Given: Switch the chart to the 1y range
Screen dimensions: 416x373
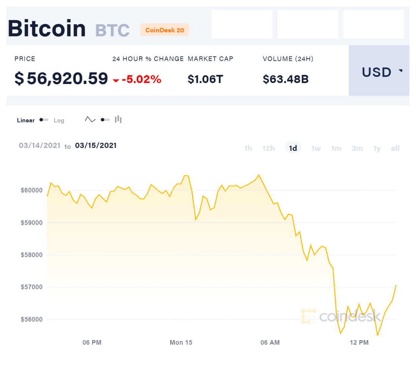Looking at the screenshot, I should pyautogui.click(x=377, y=148).
